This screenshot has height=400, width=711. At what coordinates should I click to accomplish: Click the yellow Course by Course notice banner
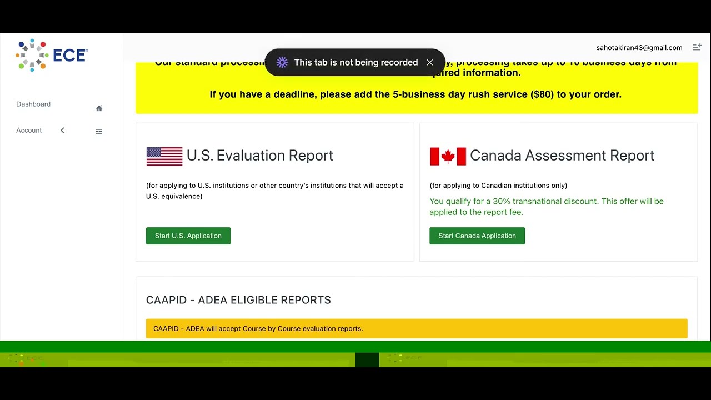(x=417, y=328)
